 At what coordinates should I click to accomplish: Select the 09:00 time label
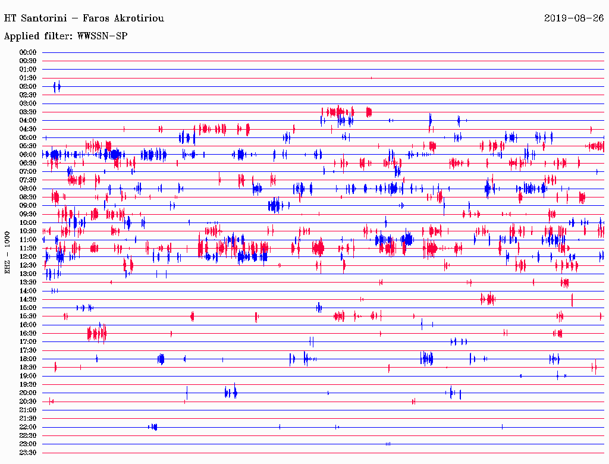pos(27,206)
